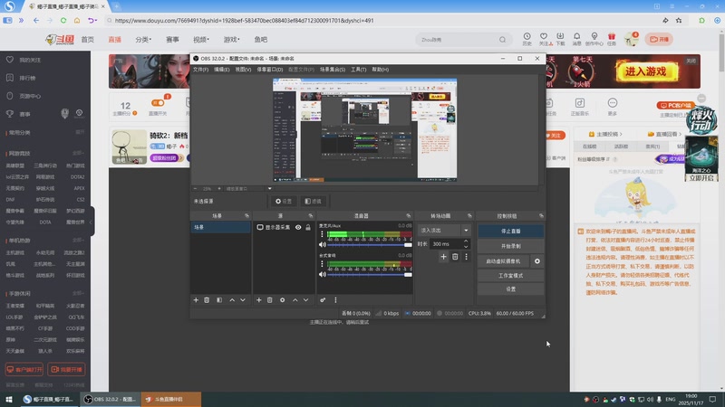Expand 主播投稿 section arrow
The image size is (725, 407).
[x=621, y=134]
